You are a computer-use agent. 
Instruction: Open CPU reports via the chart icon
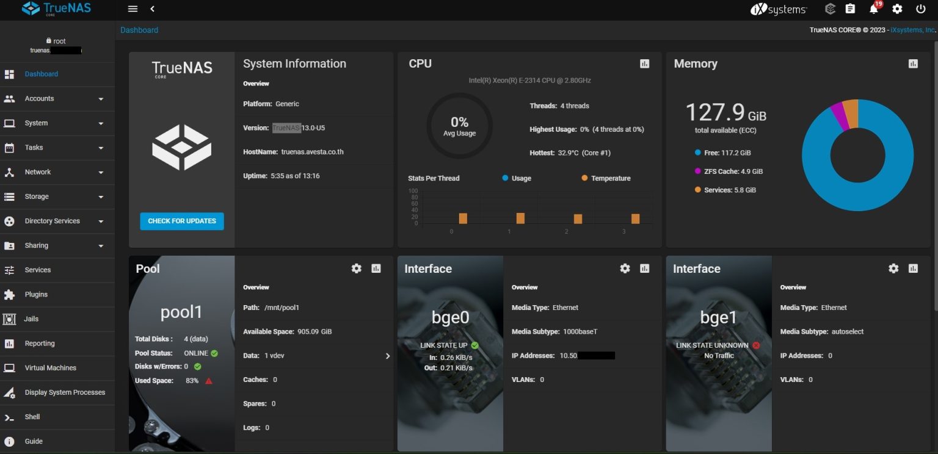click(645, 63)
